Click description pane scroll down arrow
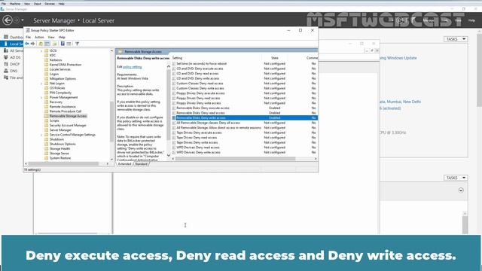 169,156
